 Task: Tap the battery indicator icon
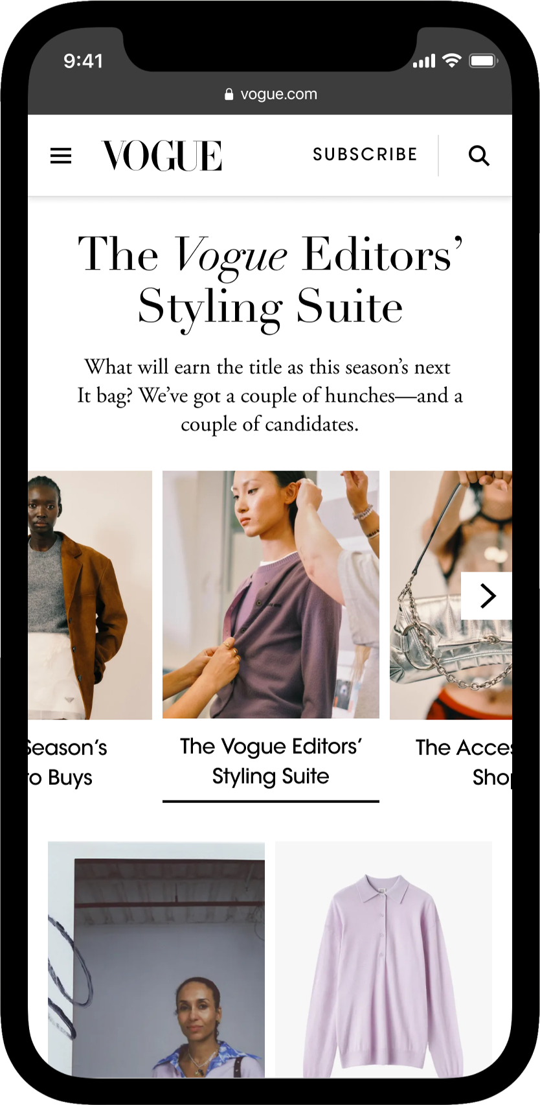[x=483, y=61]
